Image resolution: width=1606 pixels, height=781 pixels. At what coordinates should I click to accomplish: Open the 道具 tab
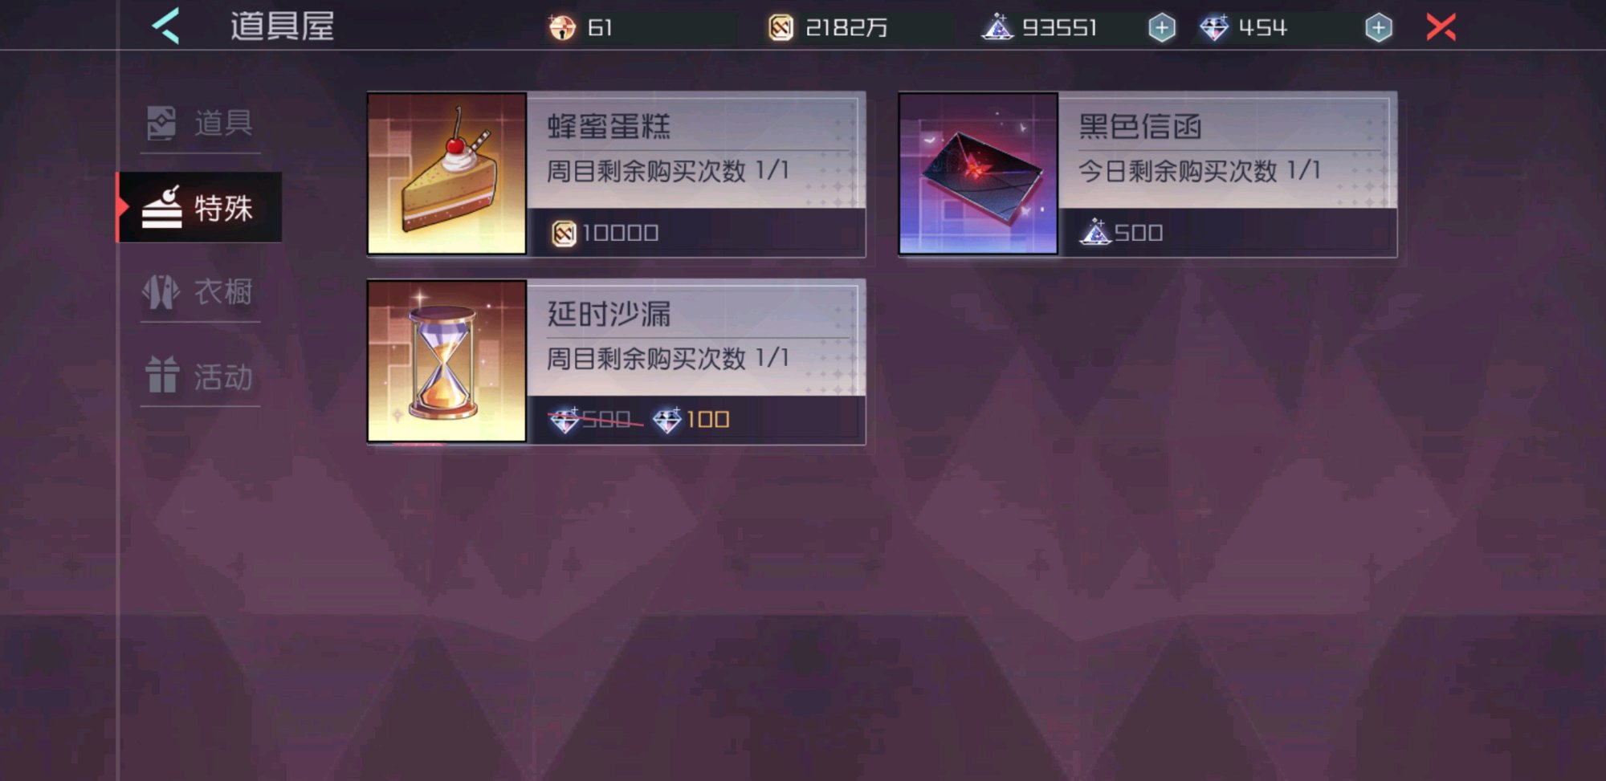(201, 124)
